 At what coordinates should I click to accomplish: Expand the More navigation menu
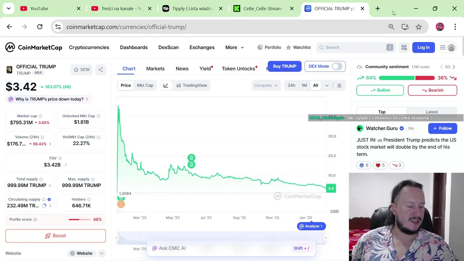tap(235, 47)
